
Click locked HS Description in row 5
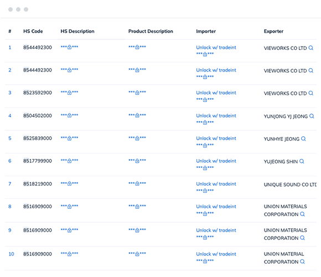[x=69, y=138]
